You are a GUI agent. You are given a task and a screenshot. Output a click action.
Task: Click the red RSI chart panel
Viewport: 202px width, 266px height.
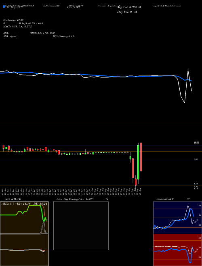pos(177,250)
